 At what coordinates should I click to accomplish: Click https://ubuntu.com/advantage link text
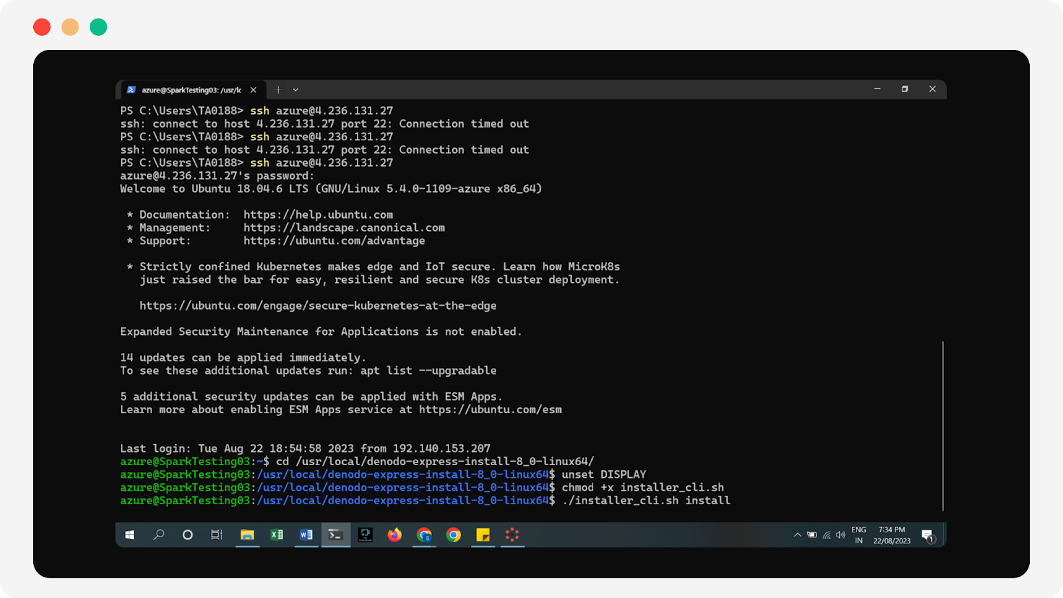(x=334, y=241)
